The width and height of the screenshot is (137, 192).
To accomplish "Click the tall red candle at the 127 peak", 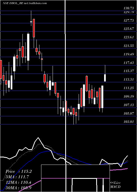I will tap(34, 28).
